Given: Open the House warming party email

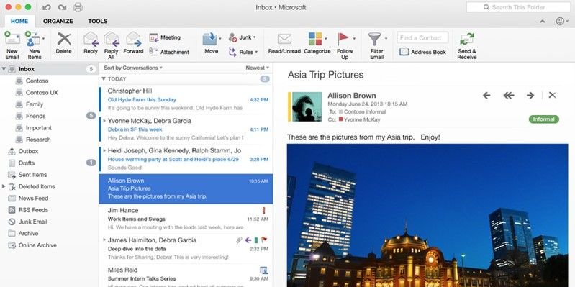Looking at the screenshot, I should tap(186, 160).
